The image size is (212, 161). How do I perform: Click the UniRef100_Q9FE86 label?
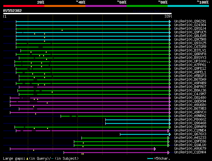190,141
